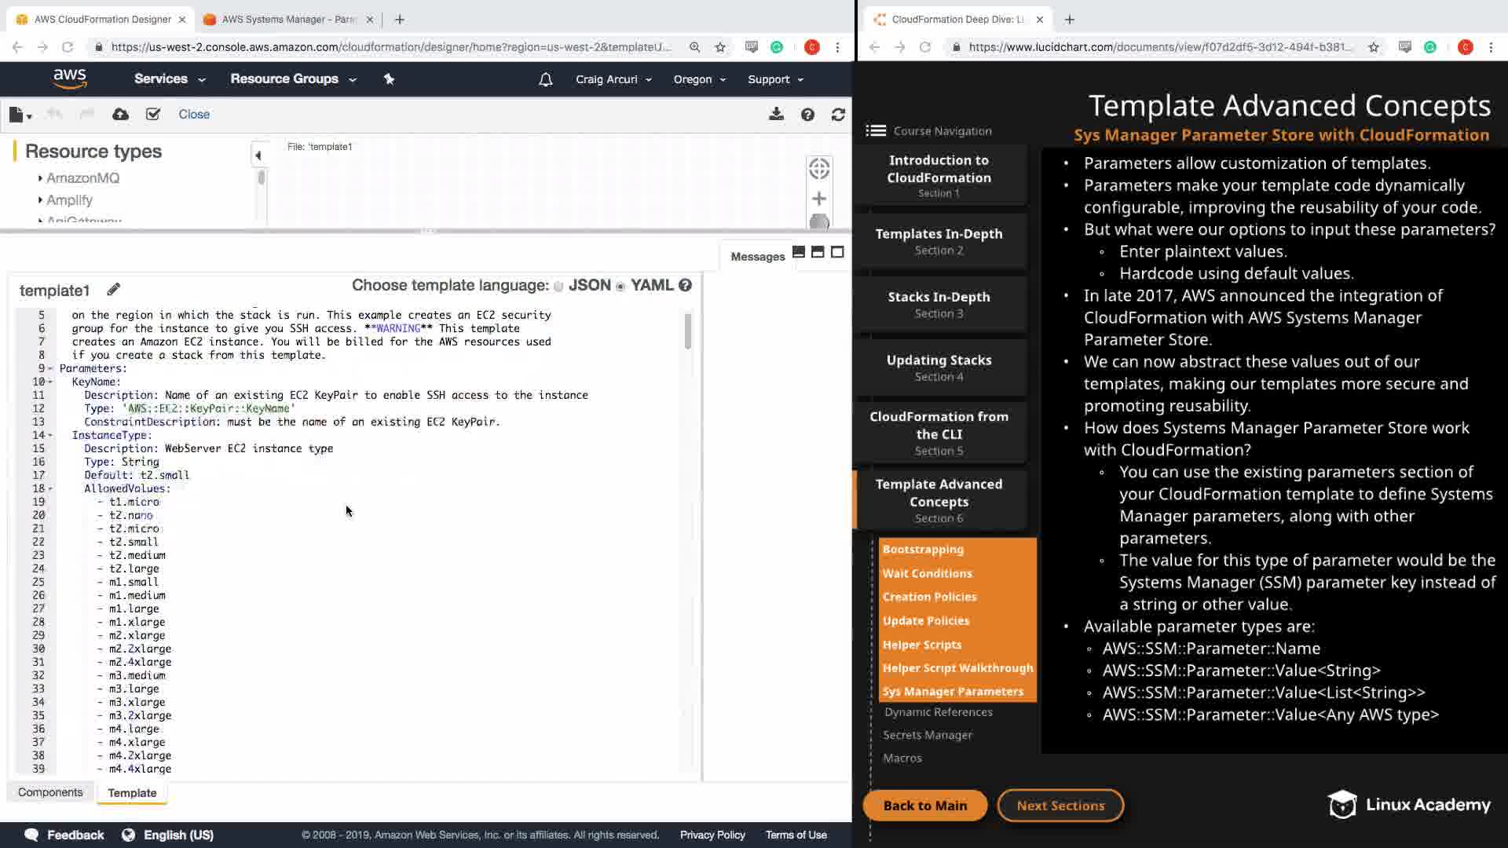
Task: Open the Designer help question icon
Action: (x=807, y=115)
